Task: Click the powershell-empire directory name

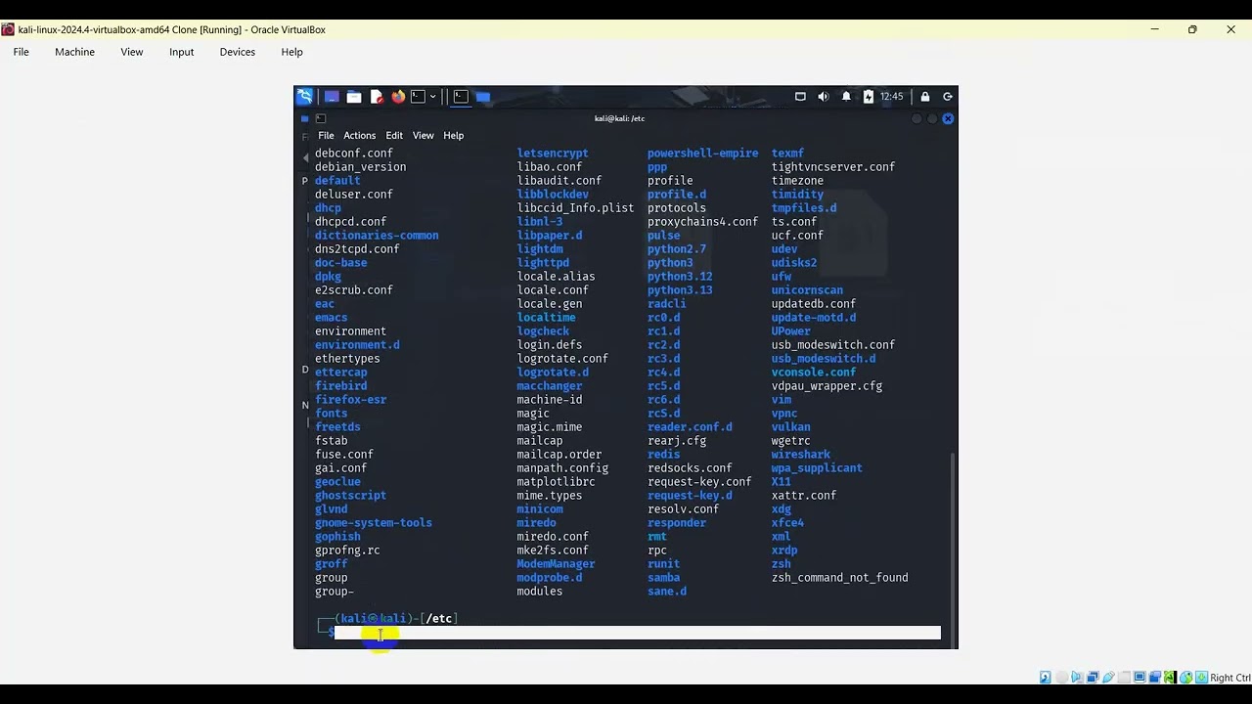Action: click(x=702, y=154)
